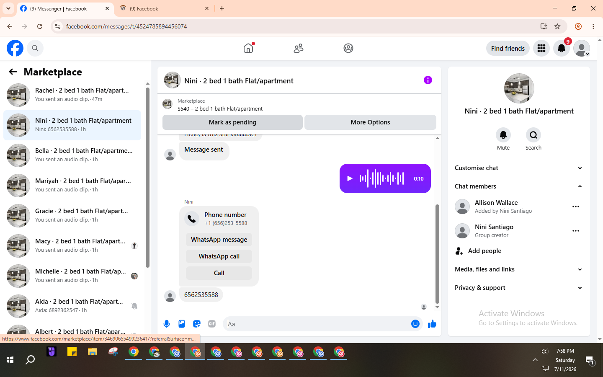Open Notifications bell with 9 badge
Viewport: 603px width, 377px height.
click(562, 48)
